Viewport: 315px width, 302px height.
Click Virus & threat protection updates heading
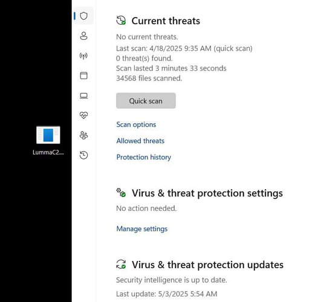(x=207, y=265)
